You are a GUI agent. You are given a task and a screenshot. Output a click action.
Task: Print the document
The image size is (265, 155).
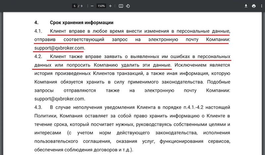[x=254, y=6]
